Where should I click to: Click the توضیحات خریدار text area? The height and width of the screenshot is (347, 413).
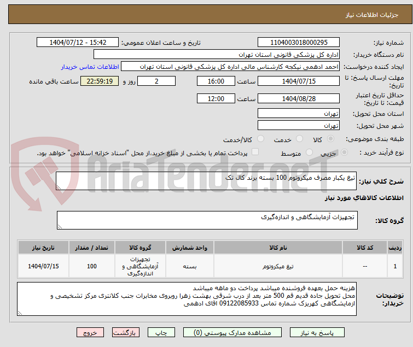187,299
